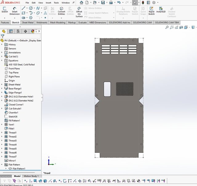Expand Cut list(1) node

[x=2, y=57]
